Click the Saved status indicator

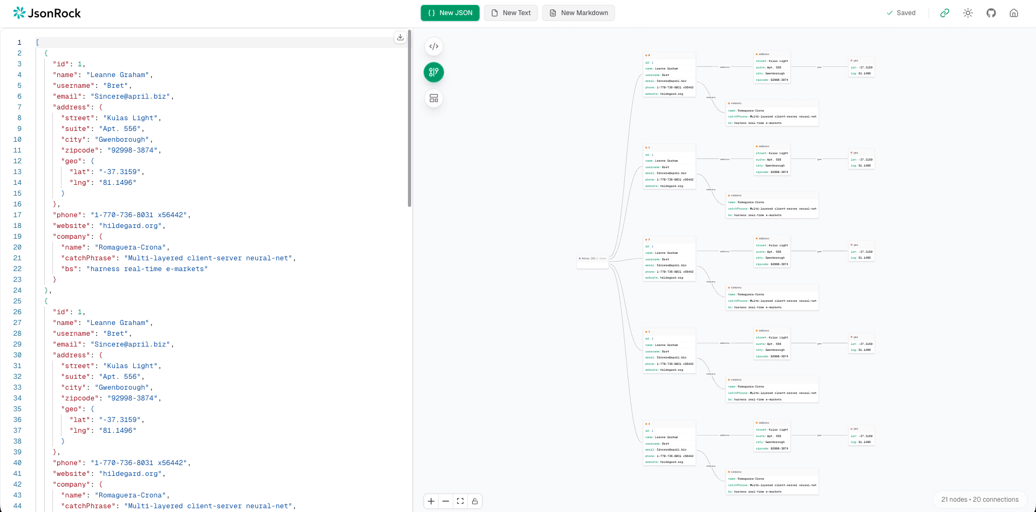(x=901, y=13)
